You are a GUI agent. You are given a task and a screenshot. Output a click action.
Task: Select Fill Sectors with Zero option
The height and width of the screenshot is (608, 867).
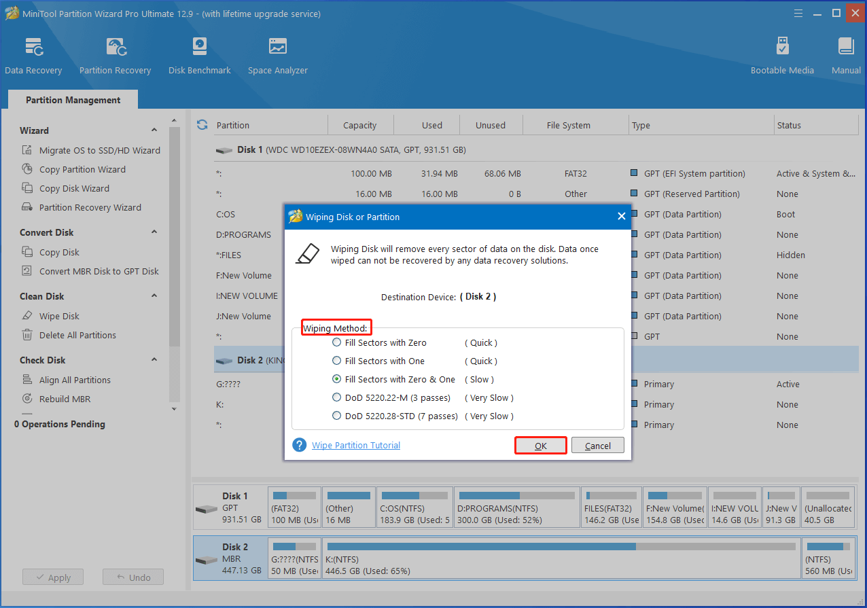pyautogui.click(x=336, y=343)
